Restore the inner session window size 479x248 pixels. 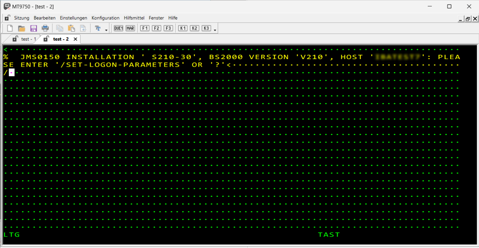click(x=468, y=19)
